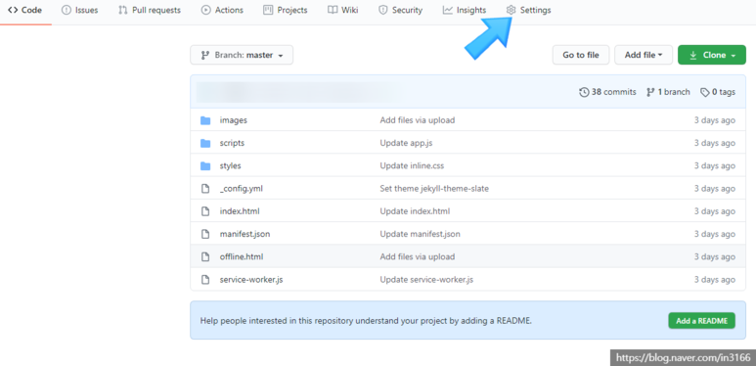
Task: Open offline.html row's 'Add files via upload' commit
Action: pos(417,257)
